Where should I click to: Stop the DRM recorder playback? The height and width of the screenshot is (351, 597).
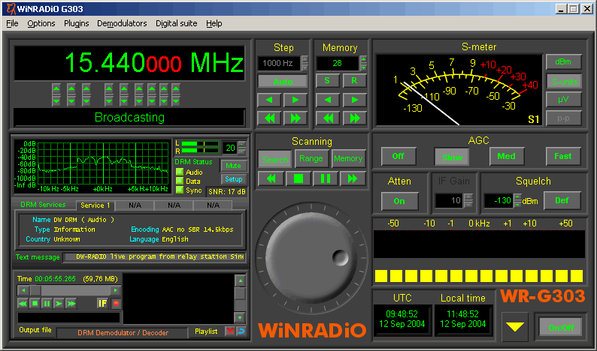pos(35,304)
